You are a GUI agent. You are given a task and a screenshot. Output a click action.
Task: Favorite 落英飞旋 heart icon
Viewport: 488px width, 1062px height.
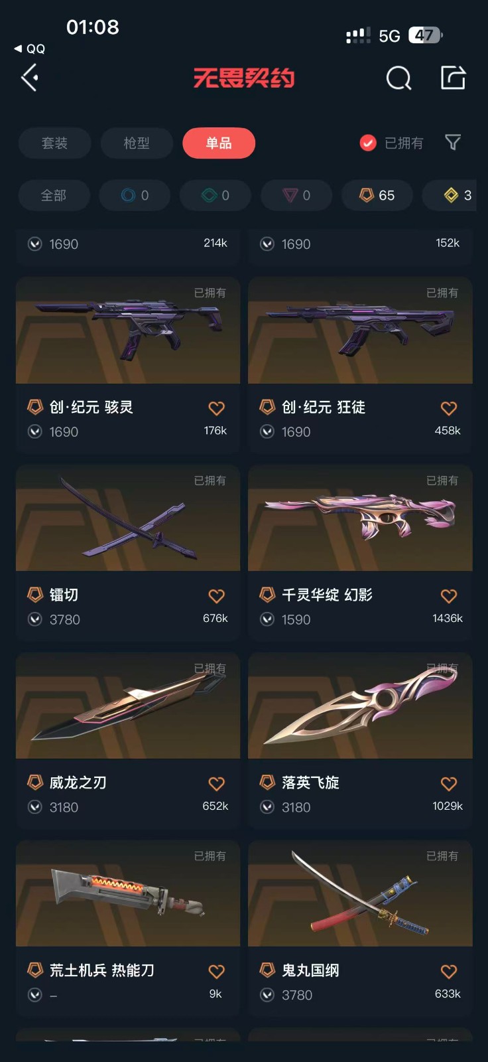point(449,784)
